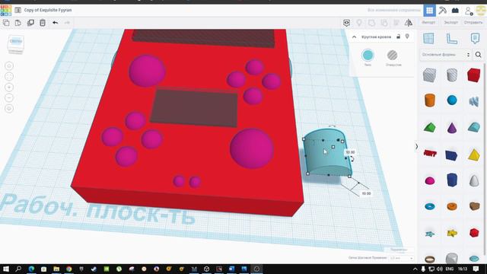The image size is (487, 274).
Task: Open Windows taskbar search
Action: 18,269
